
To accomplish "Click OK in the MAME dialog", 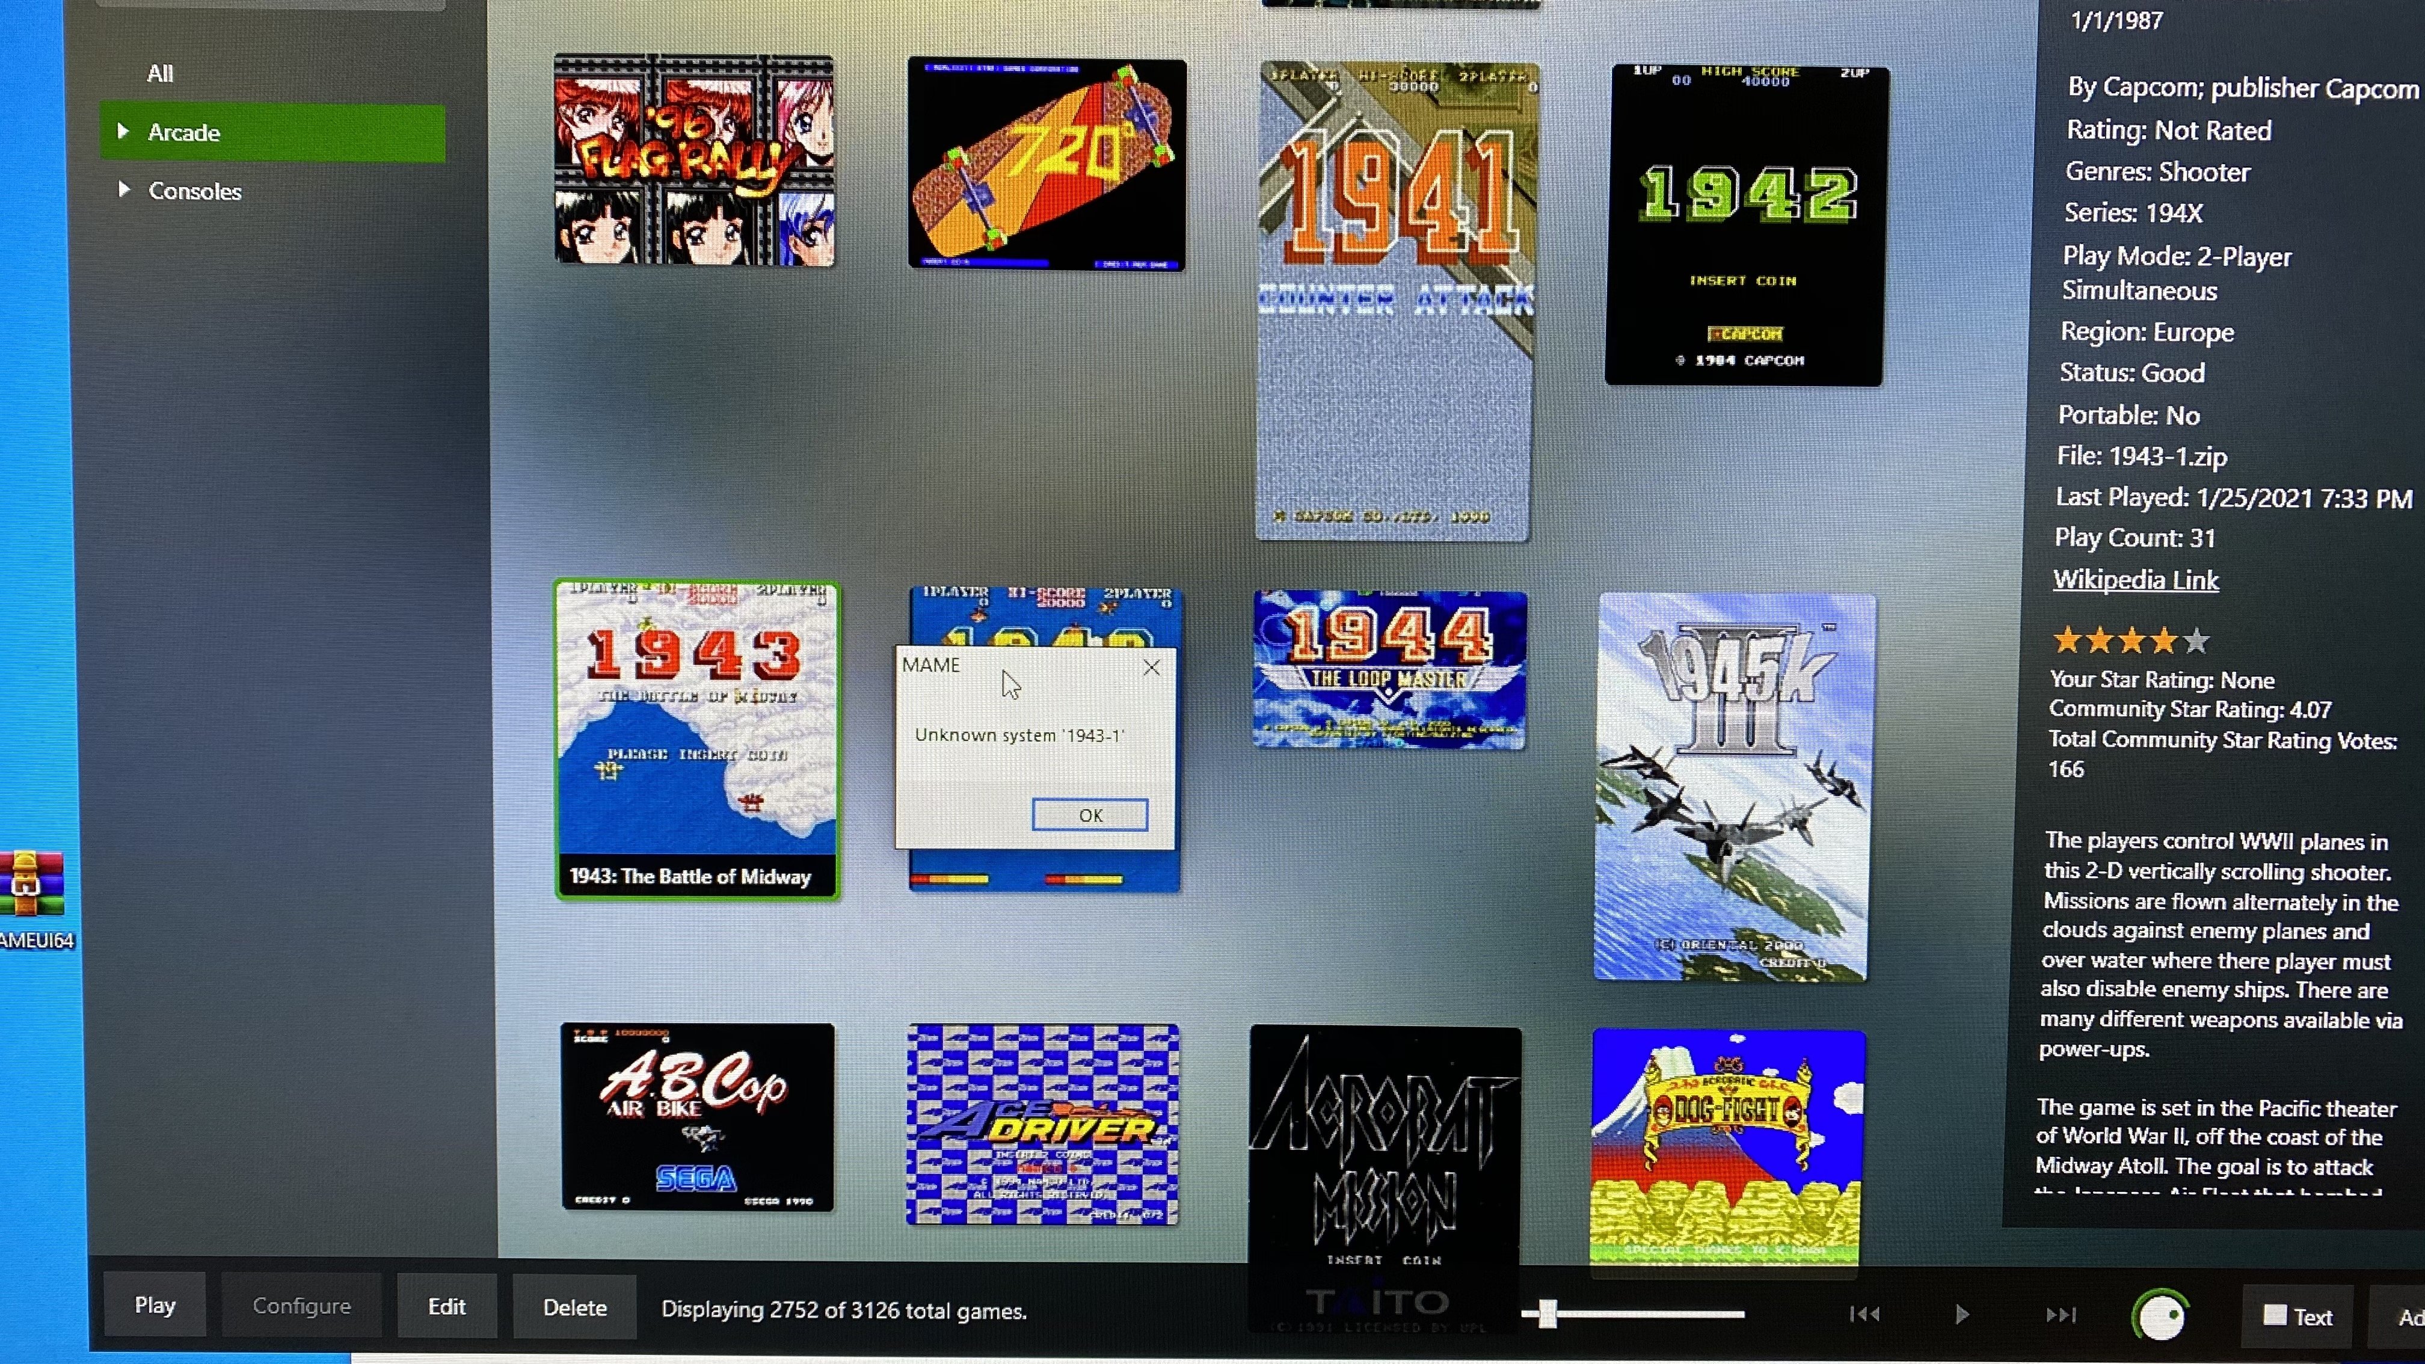I will (1090, 815).
